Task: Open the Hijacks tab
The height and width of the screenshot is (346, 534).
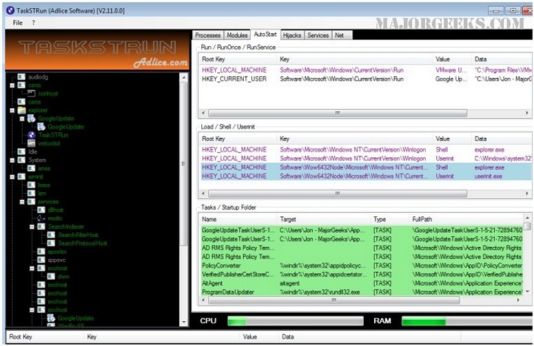Action: [x=292, y=35]
